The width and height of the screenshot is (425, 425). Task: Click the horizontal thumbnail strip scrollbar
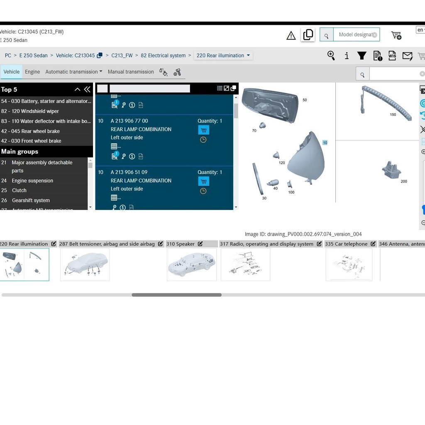176,295
